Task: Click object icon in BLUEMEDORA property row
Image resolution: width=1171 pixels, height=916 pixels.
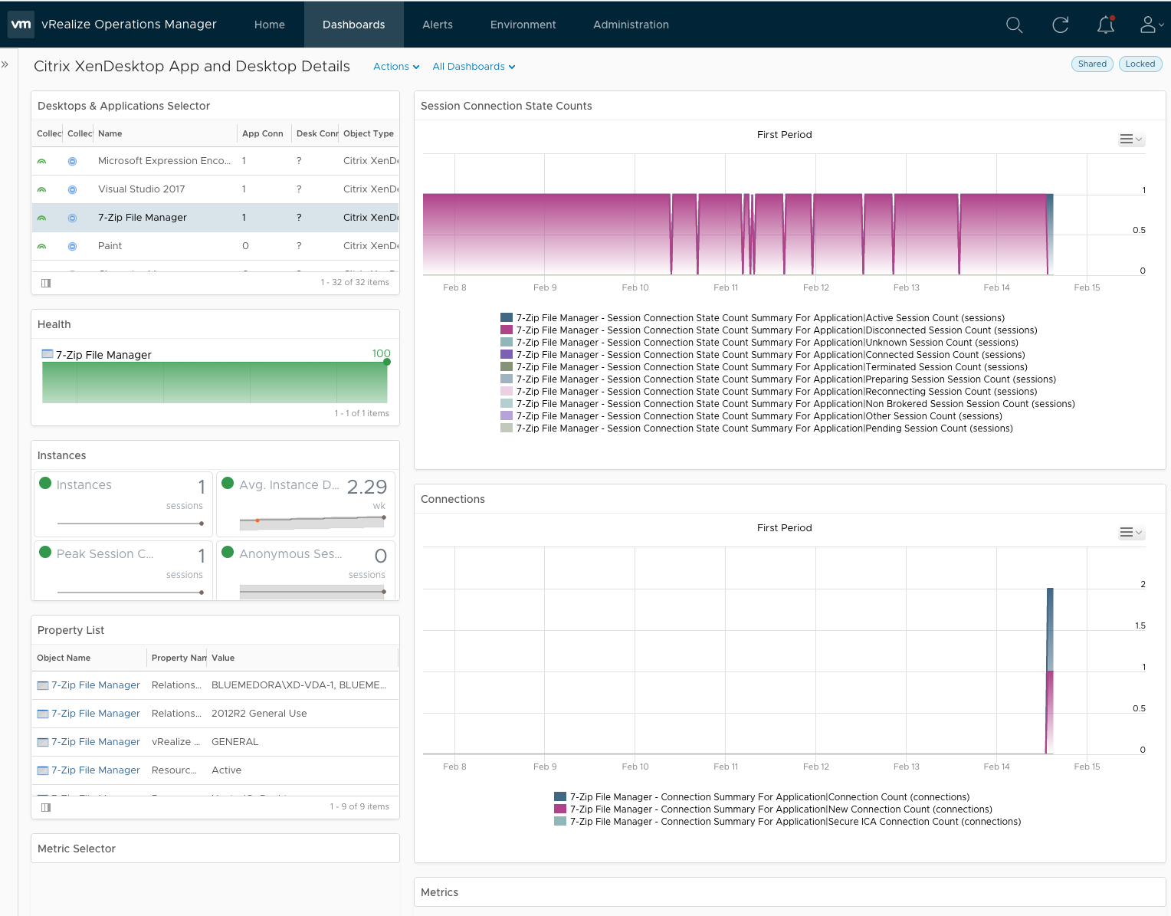Action: click(43, 685)
